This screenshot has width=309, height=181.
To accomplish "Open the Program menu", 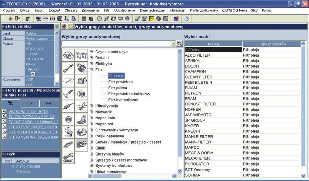I will coord(9,10).
